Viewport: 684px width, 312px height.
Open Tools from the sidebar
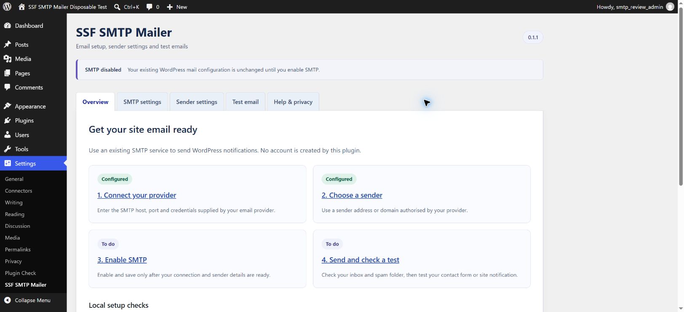[33, 149]
